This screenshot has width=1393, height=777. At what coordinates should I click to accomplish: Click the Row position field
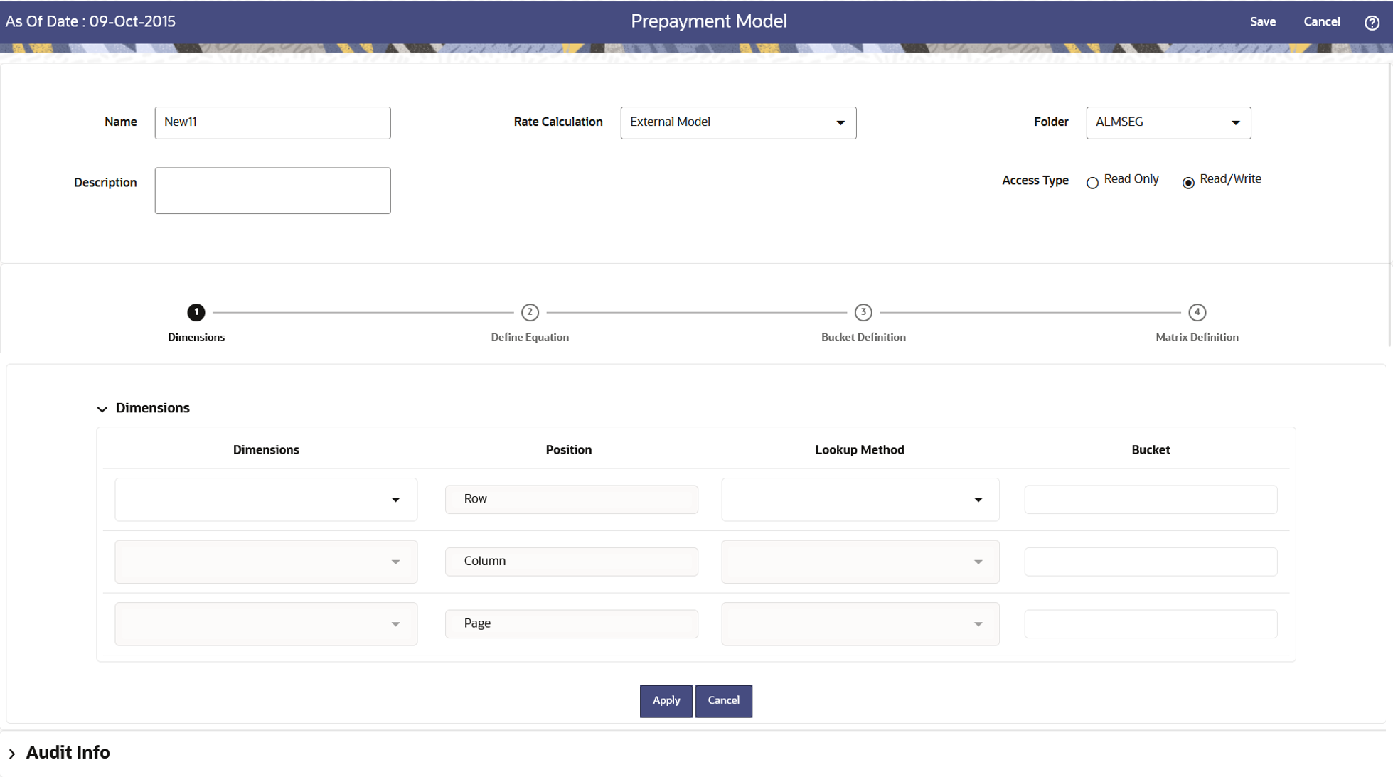click(571, 499)
